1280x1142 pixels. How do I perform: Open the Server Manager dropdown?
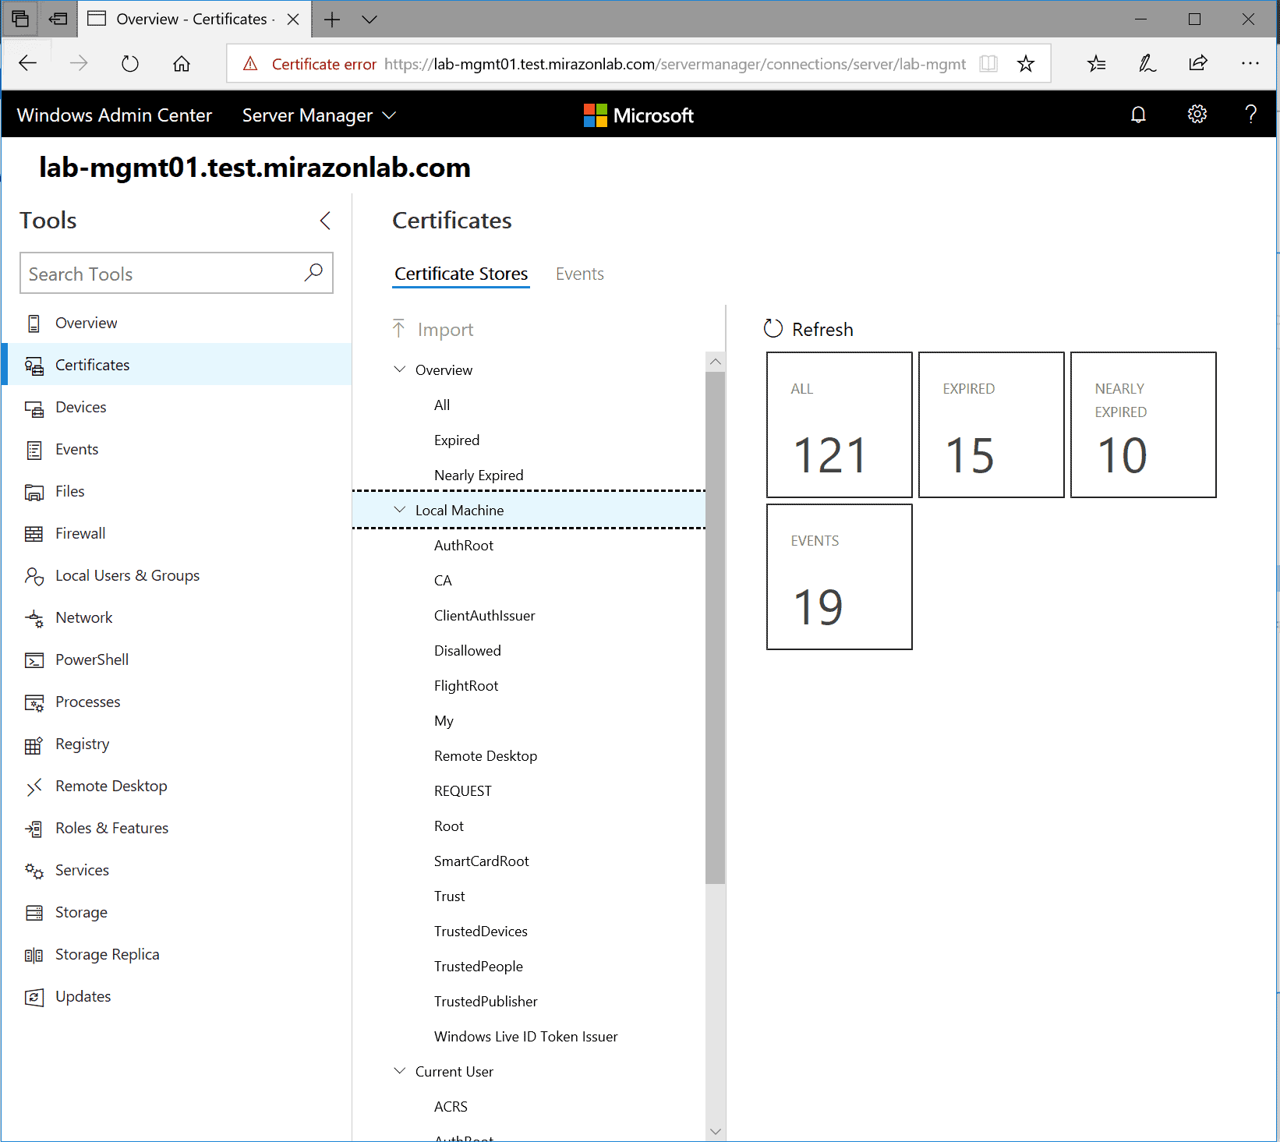319,115
